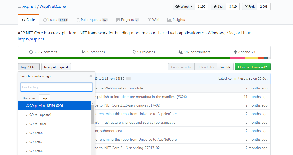View the 8,419 stargazers count
The width and height of the screenshot is (293, 155).
[x=233, y=6]
